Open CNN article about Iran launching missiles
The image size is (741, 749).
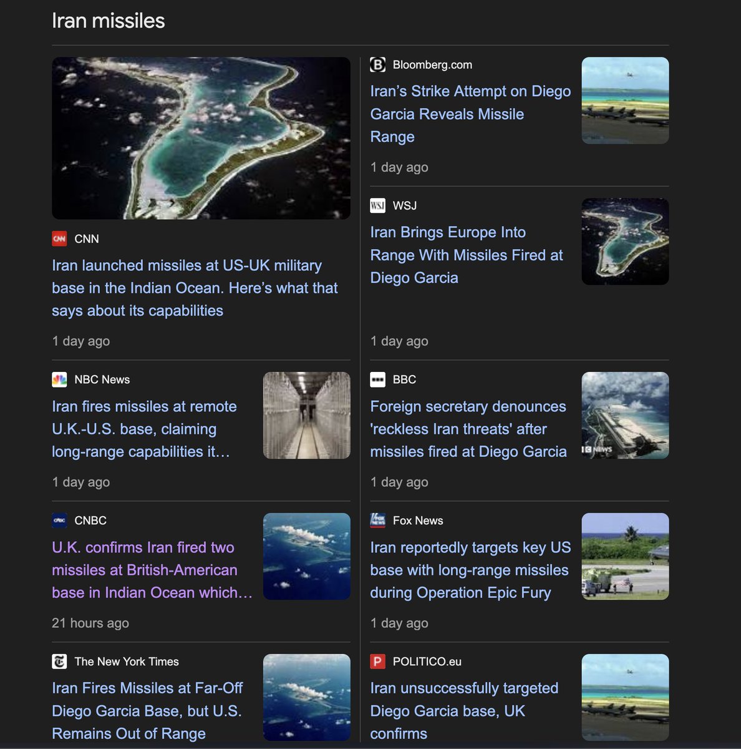195,288
